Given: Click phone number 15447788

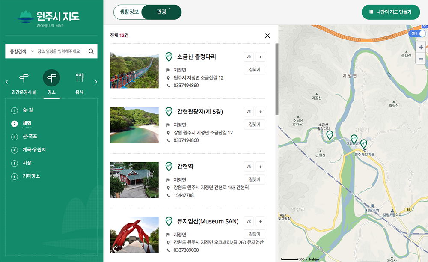Looking at the screenshot, I should 184,195.
